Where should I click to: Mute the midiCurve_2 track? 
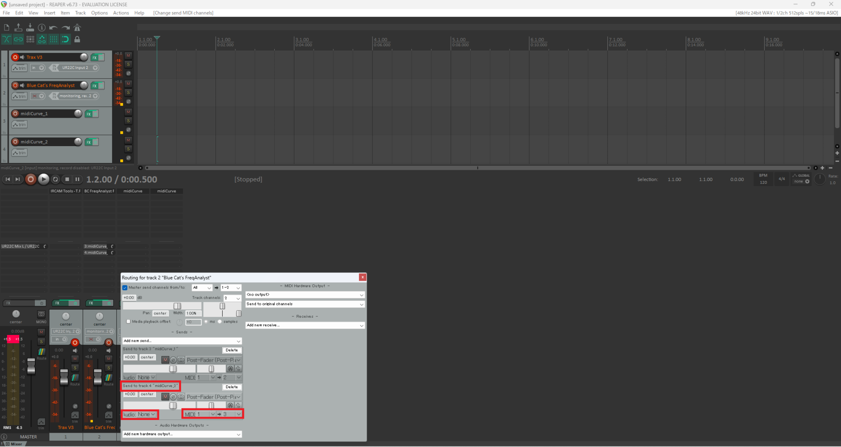point(128,140)
